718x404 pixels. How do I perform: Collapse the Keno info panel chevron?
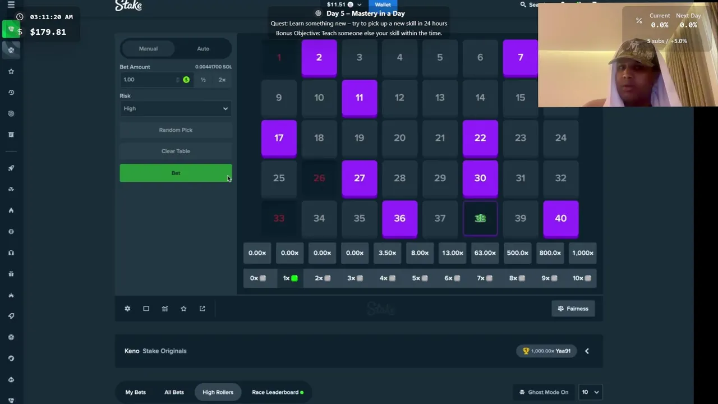tap(587, 351)
